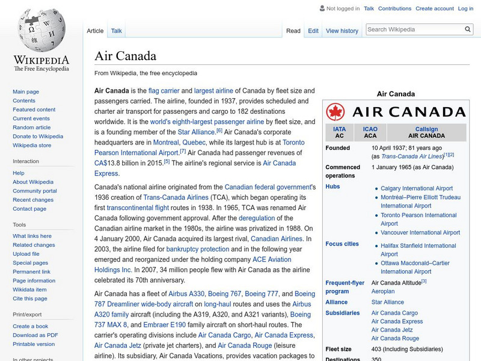481x361 pixels.
Task: Open the Talk tab next to Article
Action: (116, 31)
